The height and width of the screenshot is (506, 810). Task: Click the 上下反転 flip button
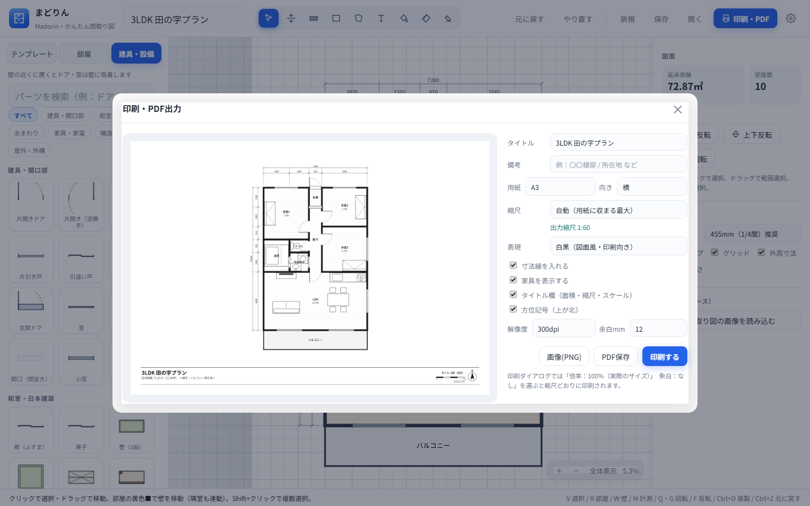751,134
